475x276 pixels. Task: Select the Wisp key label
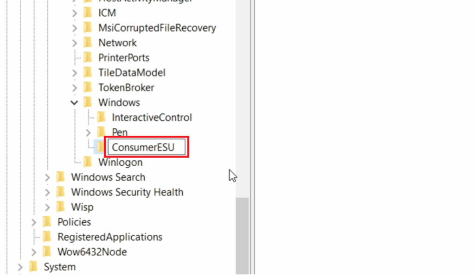click(x=82, y=207)
